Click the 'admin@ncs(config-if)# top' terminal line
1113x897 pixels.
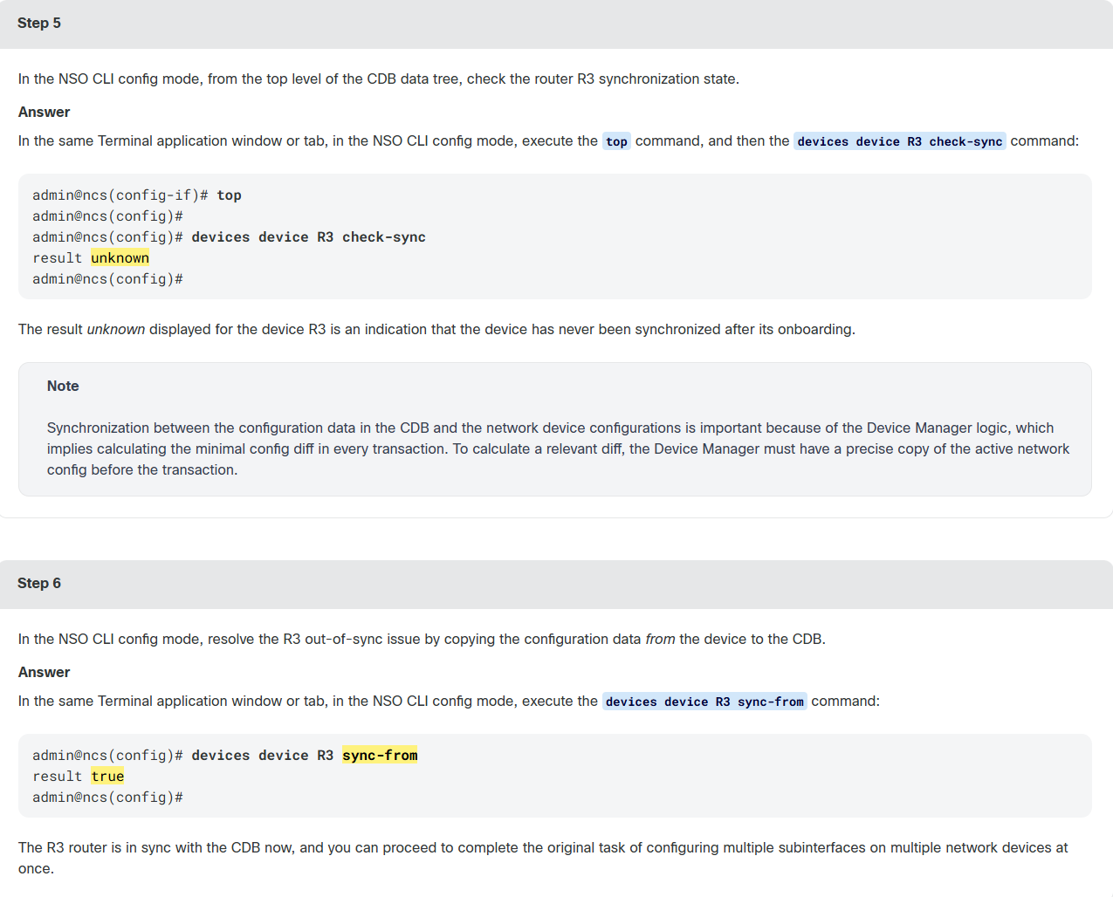click(x=137, y=195)
